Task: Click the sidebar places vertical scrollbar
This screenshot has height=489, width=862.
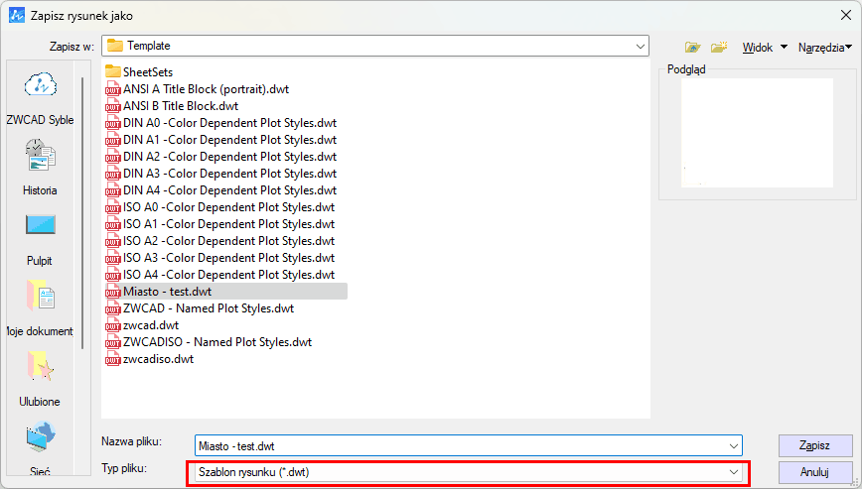Action: tap(82, 213)
